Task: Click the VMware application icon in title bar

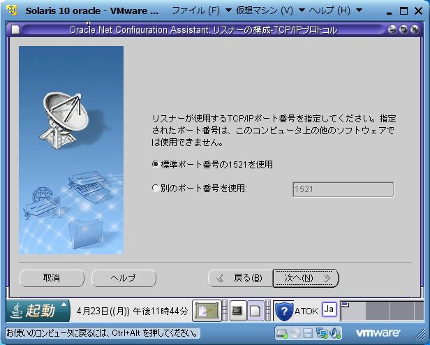Action: click(12, 10)
